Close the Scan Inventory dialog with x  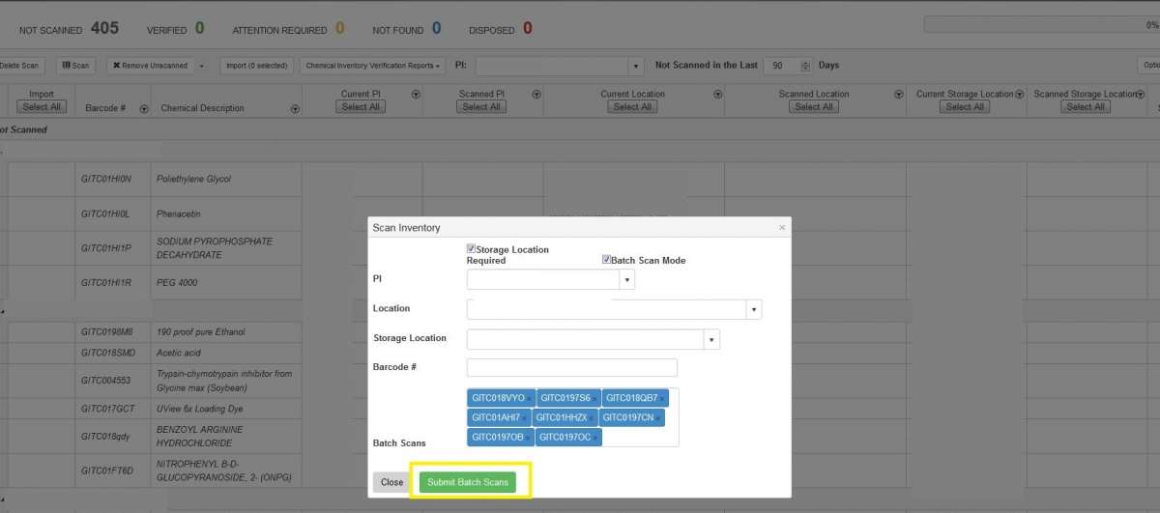[x=782, y=228]
